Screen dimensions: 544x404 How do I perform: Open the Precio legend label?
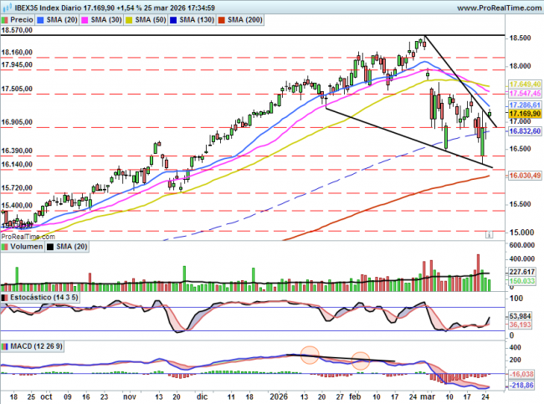click(22, 20)
